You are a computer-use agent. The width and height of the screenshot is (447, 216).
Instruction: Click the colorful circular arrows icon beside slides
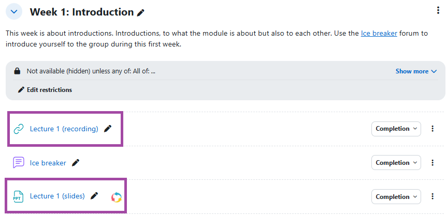click(117, 197)
